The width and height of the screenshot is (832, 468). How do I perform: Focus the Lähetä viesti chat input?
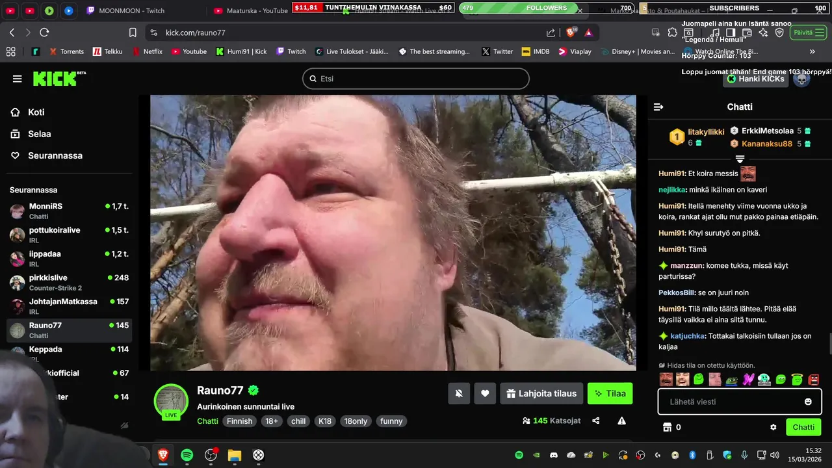[x=739, y=402]
